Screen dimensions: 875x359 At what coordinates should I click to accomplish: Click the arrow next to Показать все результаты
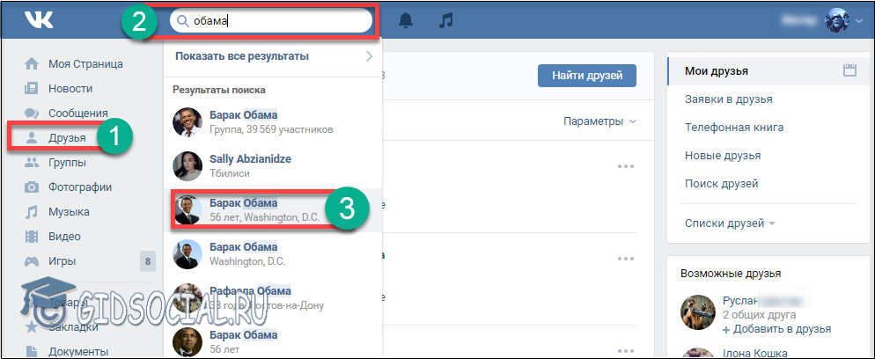(369, 56)
